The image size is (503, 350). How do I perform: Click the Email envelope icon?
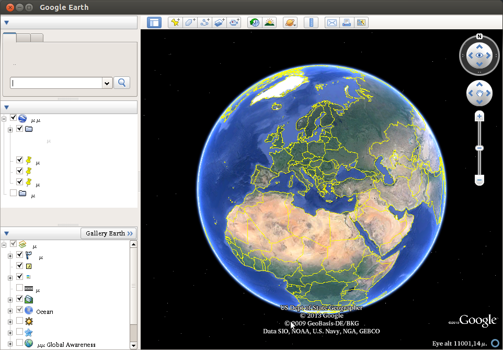tap(332, 22)
